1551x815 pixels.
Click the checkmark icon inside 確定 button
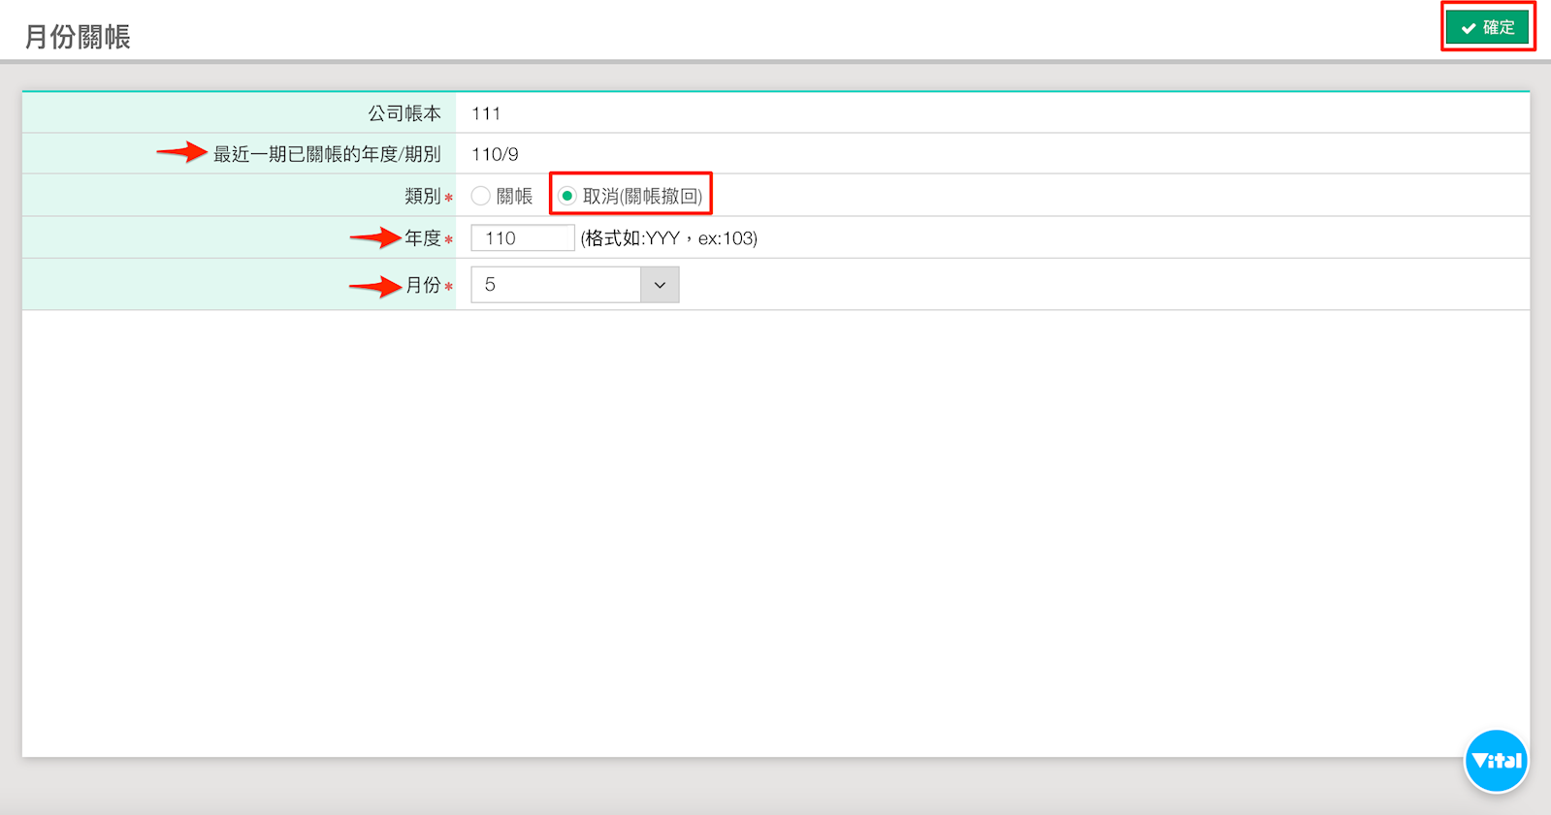point(1468,28)
